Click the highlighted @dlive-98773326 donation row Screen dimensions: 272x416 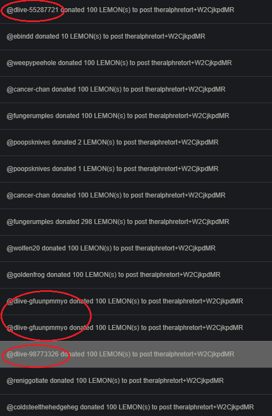(x=136, y=354)
